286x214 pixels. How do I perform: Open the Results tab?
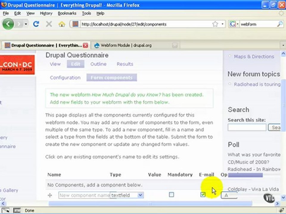coord(125,64)
